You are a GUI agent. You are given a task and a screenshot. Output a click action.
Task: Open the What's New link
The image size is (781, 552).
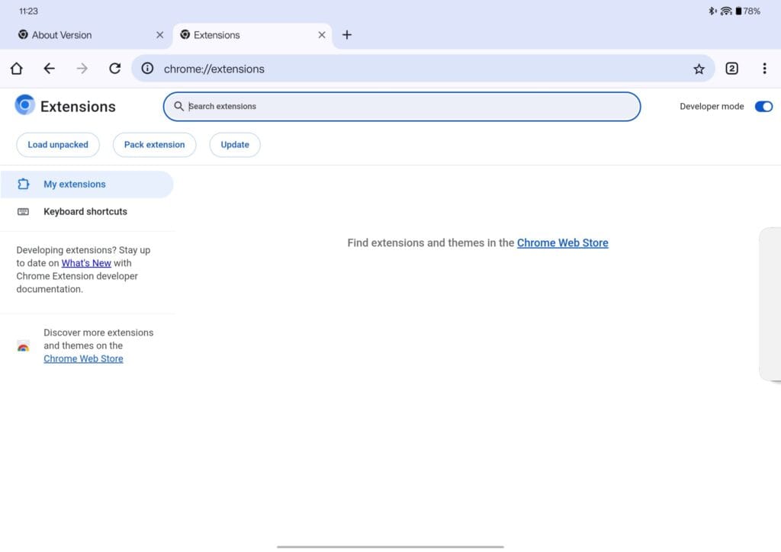click(x=86, y=263)
